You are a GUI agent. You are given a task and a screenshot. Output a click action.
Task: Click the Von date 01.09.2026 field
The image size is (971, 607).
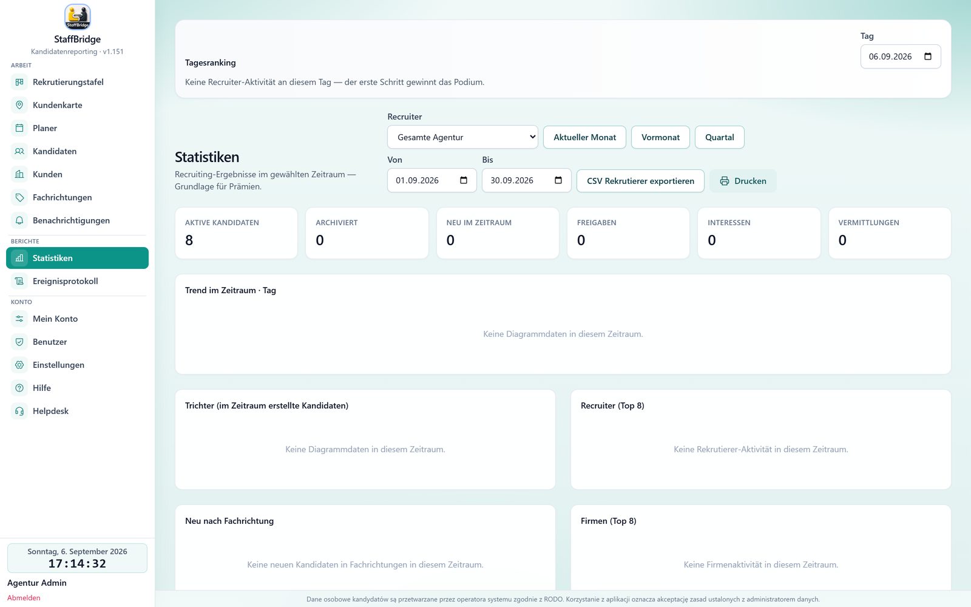[x=432, y=180]
